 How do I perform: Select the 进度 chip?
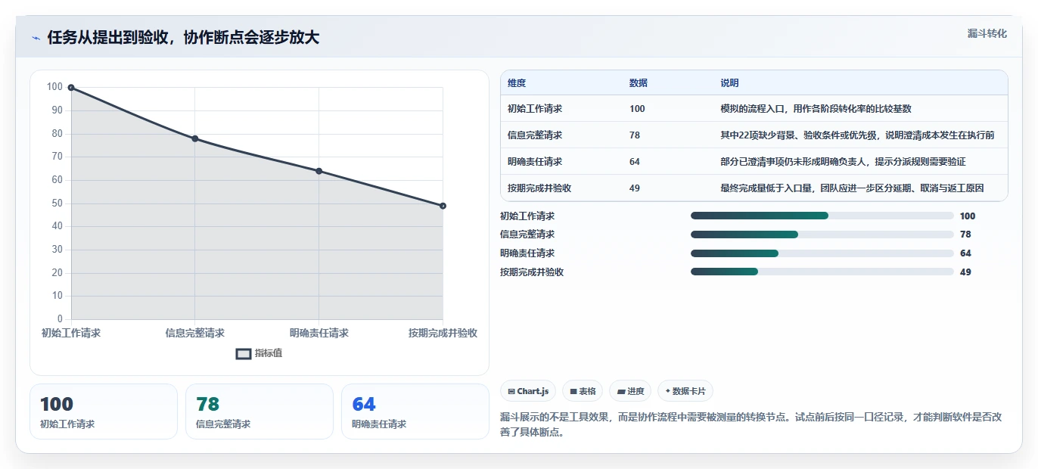[x=630, y=391]
